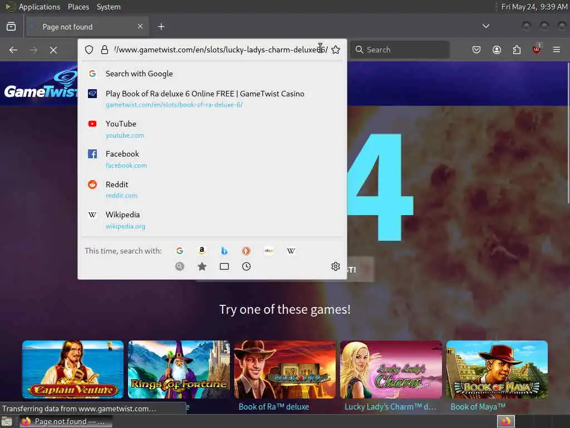Open the extensions puzzle icon
This screenshot has width=570, height=428.
pos(517,50)
